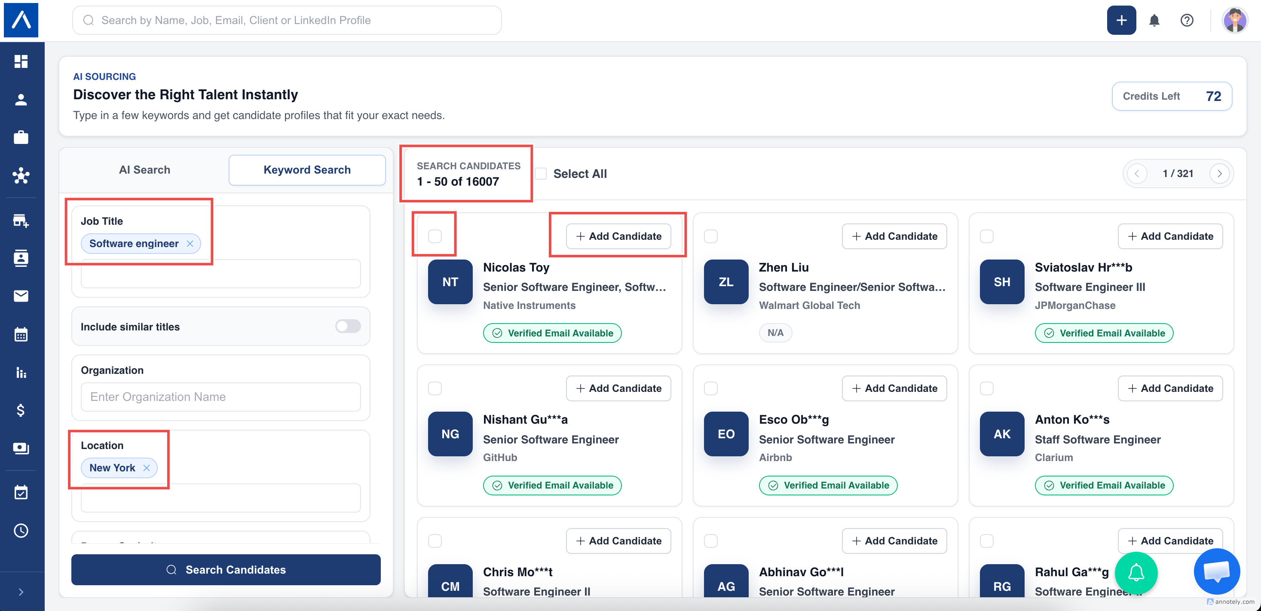Viewport: 1261px width, 611px height.
Task: Select Nicolas Toy's checkbox
Action: click(x=435, y=236)
